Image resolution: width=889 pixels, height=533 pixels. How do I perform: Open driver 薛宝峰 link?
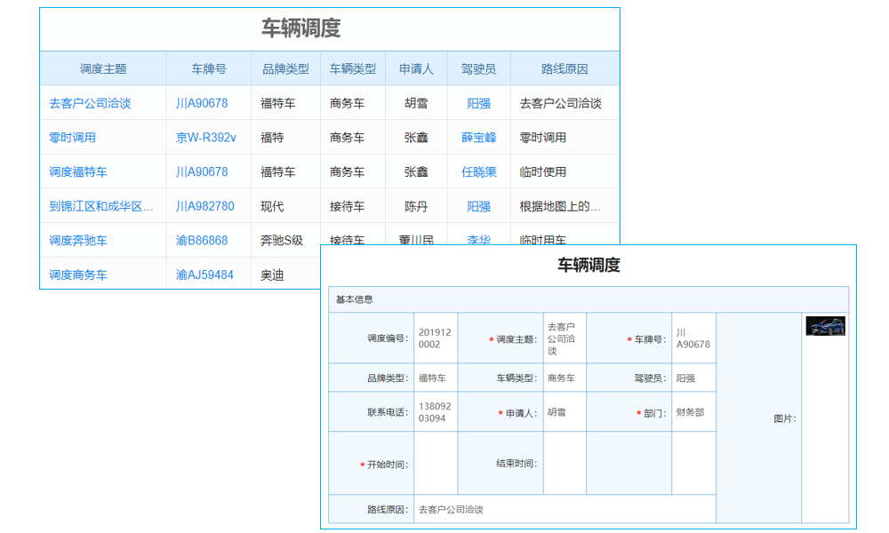click(x=480, y=137)
